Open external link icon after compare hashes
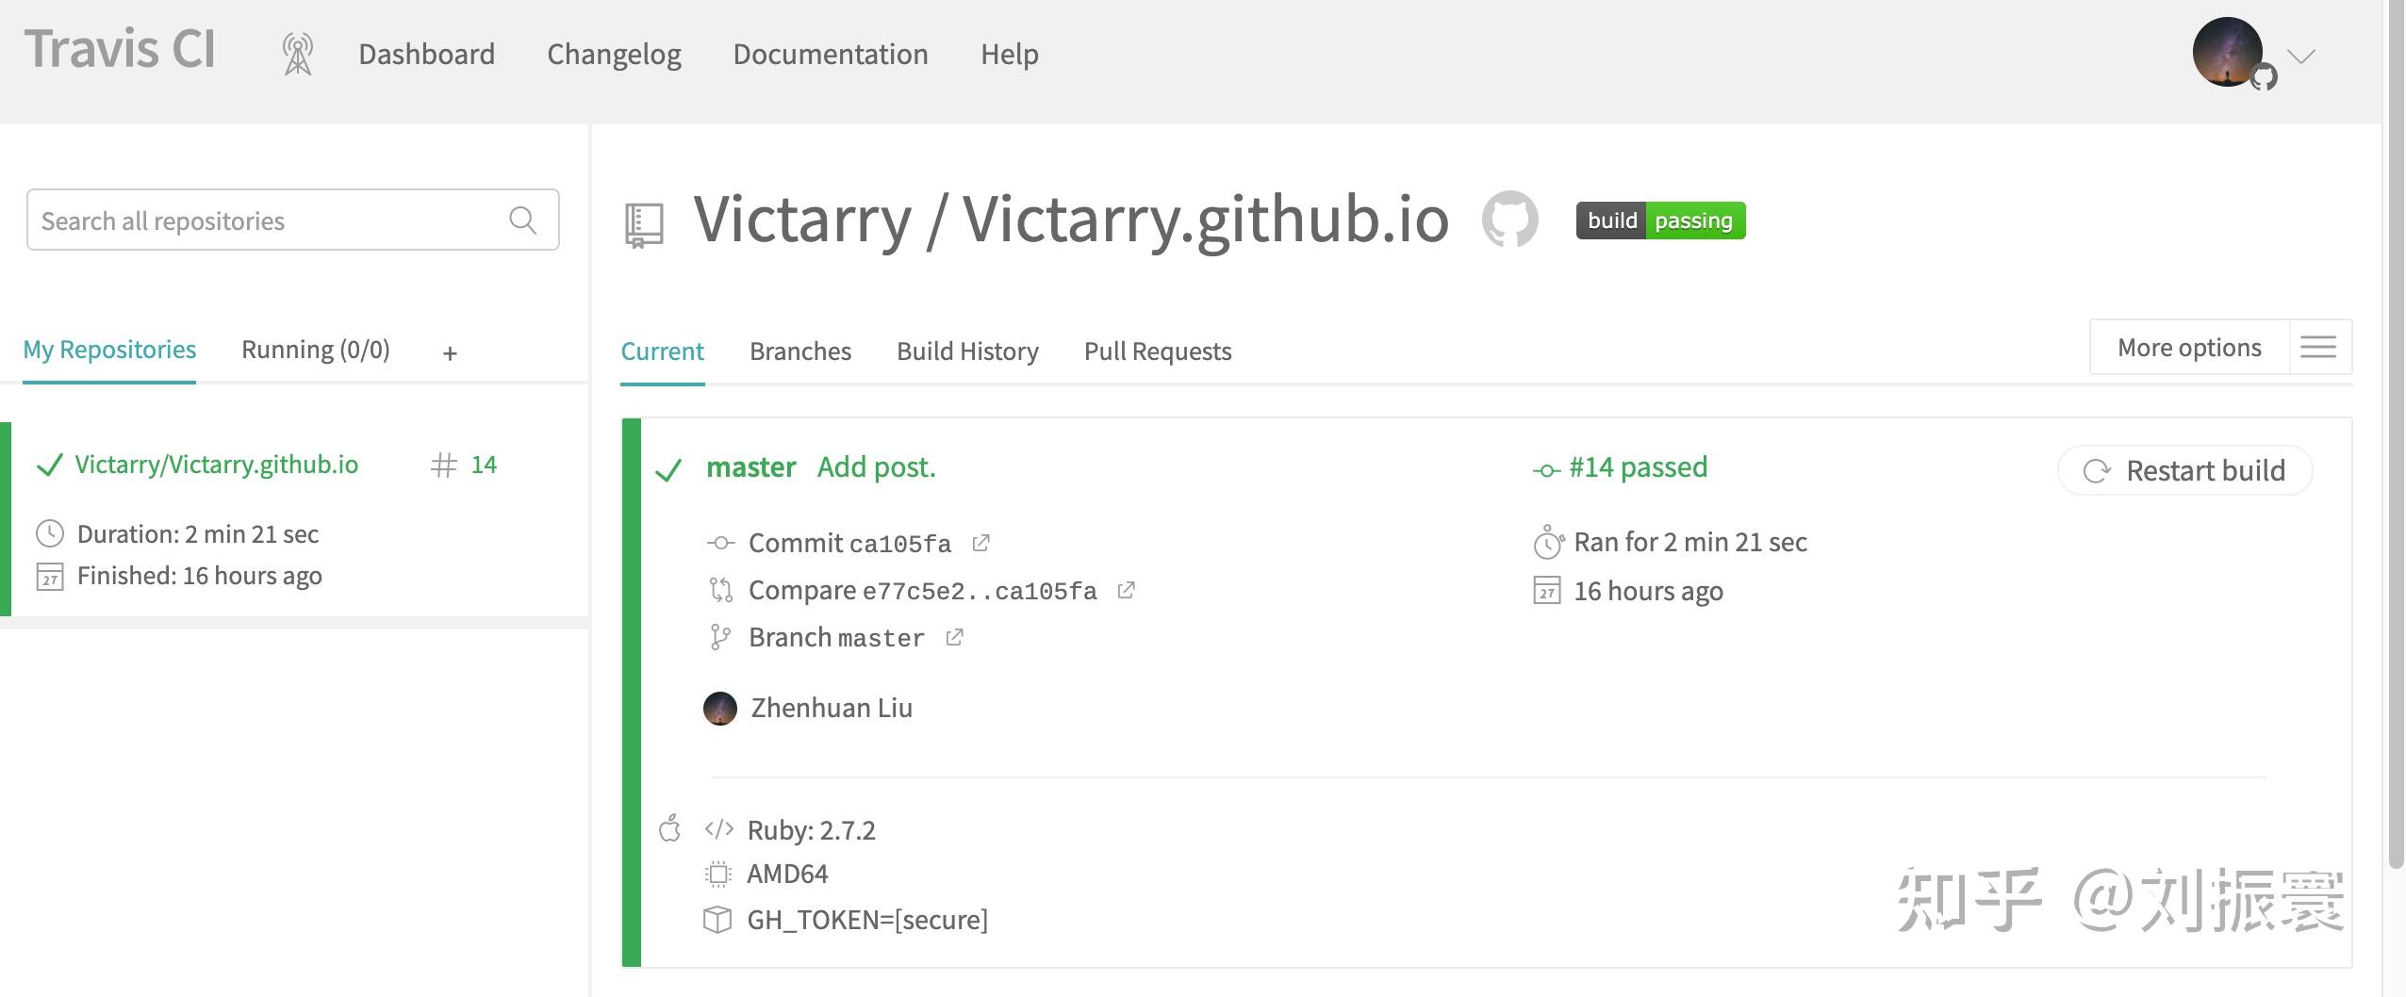Screen dimensions: 2406x997 [x=1126, y=590]
